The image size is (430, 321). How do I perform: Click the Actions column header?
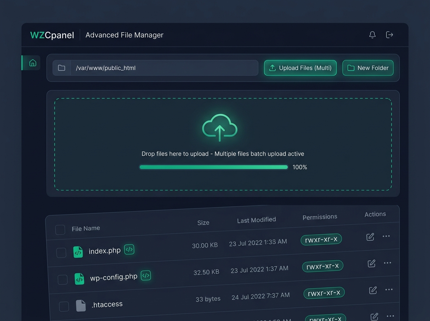(375, 214)
